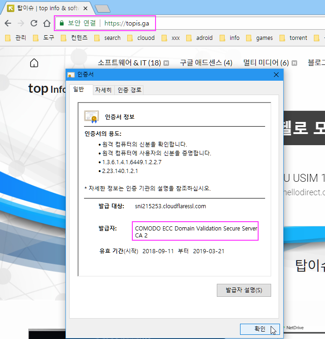Reload the page with the refresh icon

click(34, 23)
